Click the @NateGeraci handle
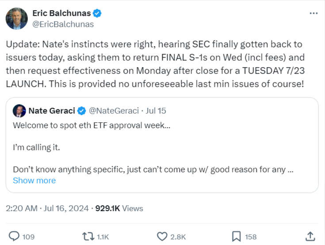The width and height of the screenshot is (325, 245). coord(114,111)
